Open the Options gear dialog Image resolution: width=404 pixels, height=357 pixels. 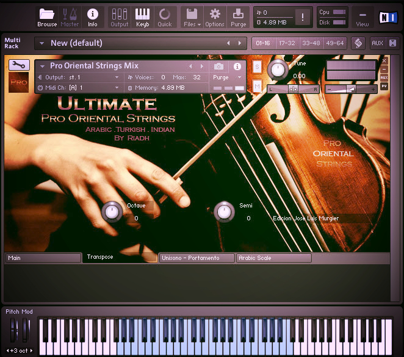[215, 18]
